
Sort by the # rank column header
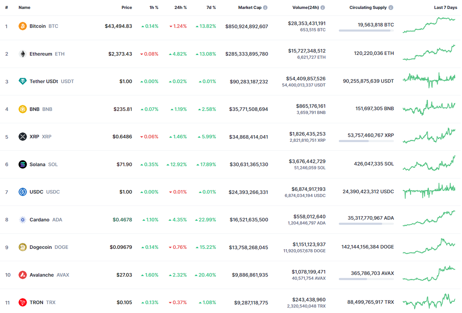7,8
